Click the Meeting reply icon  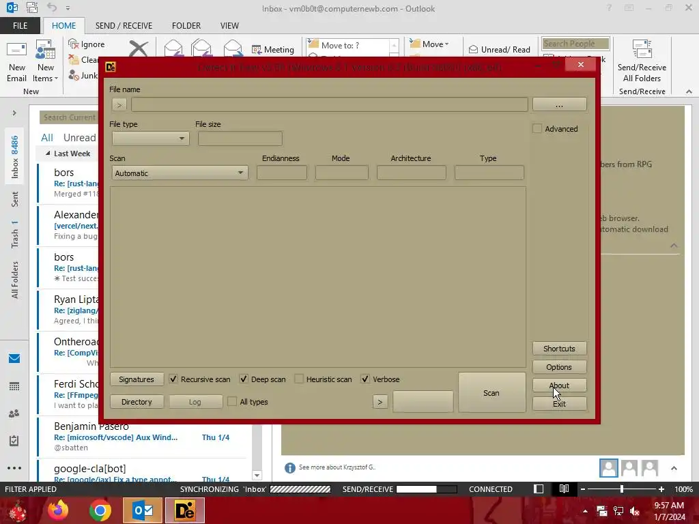(273, 49)
